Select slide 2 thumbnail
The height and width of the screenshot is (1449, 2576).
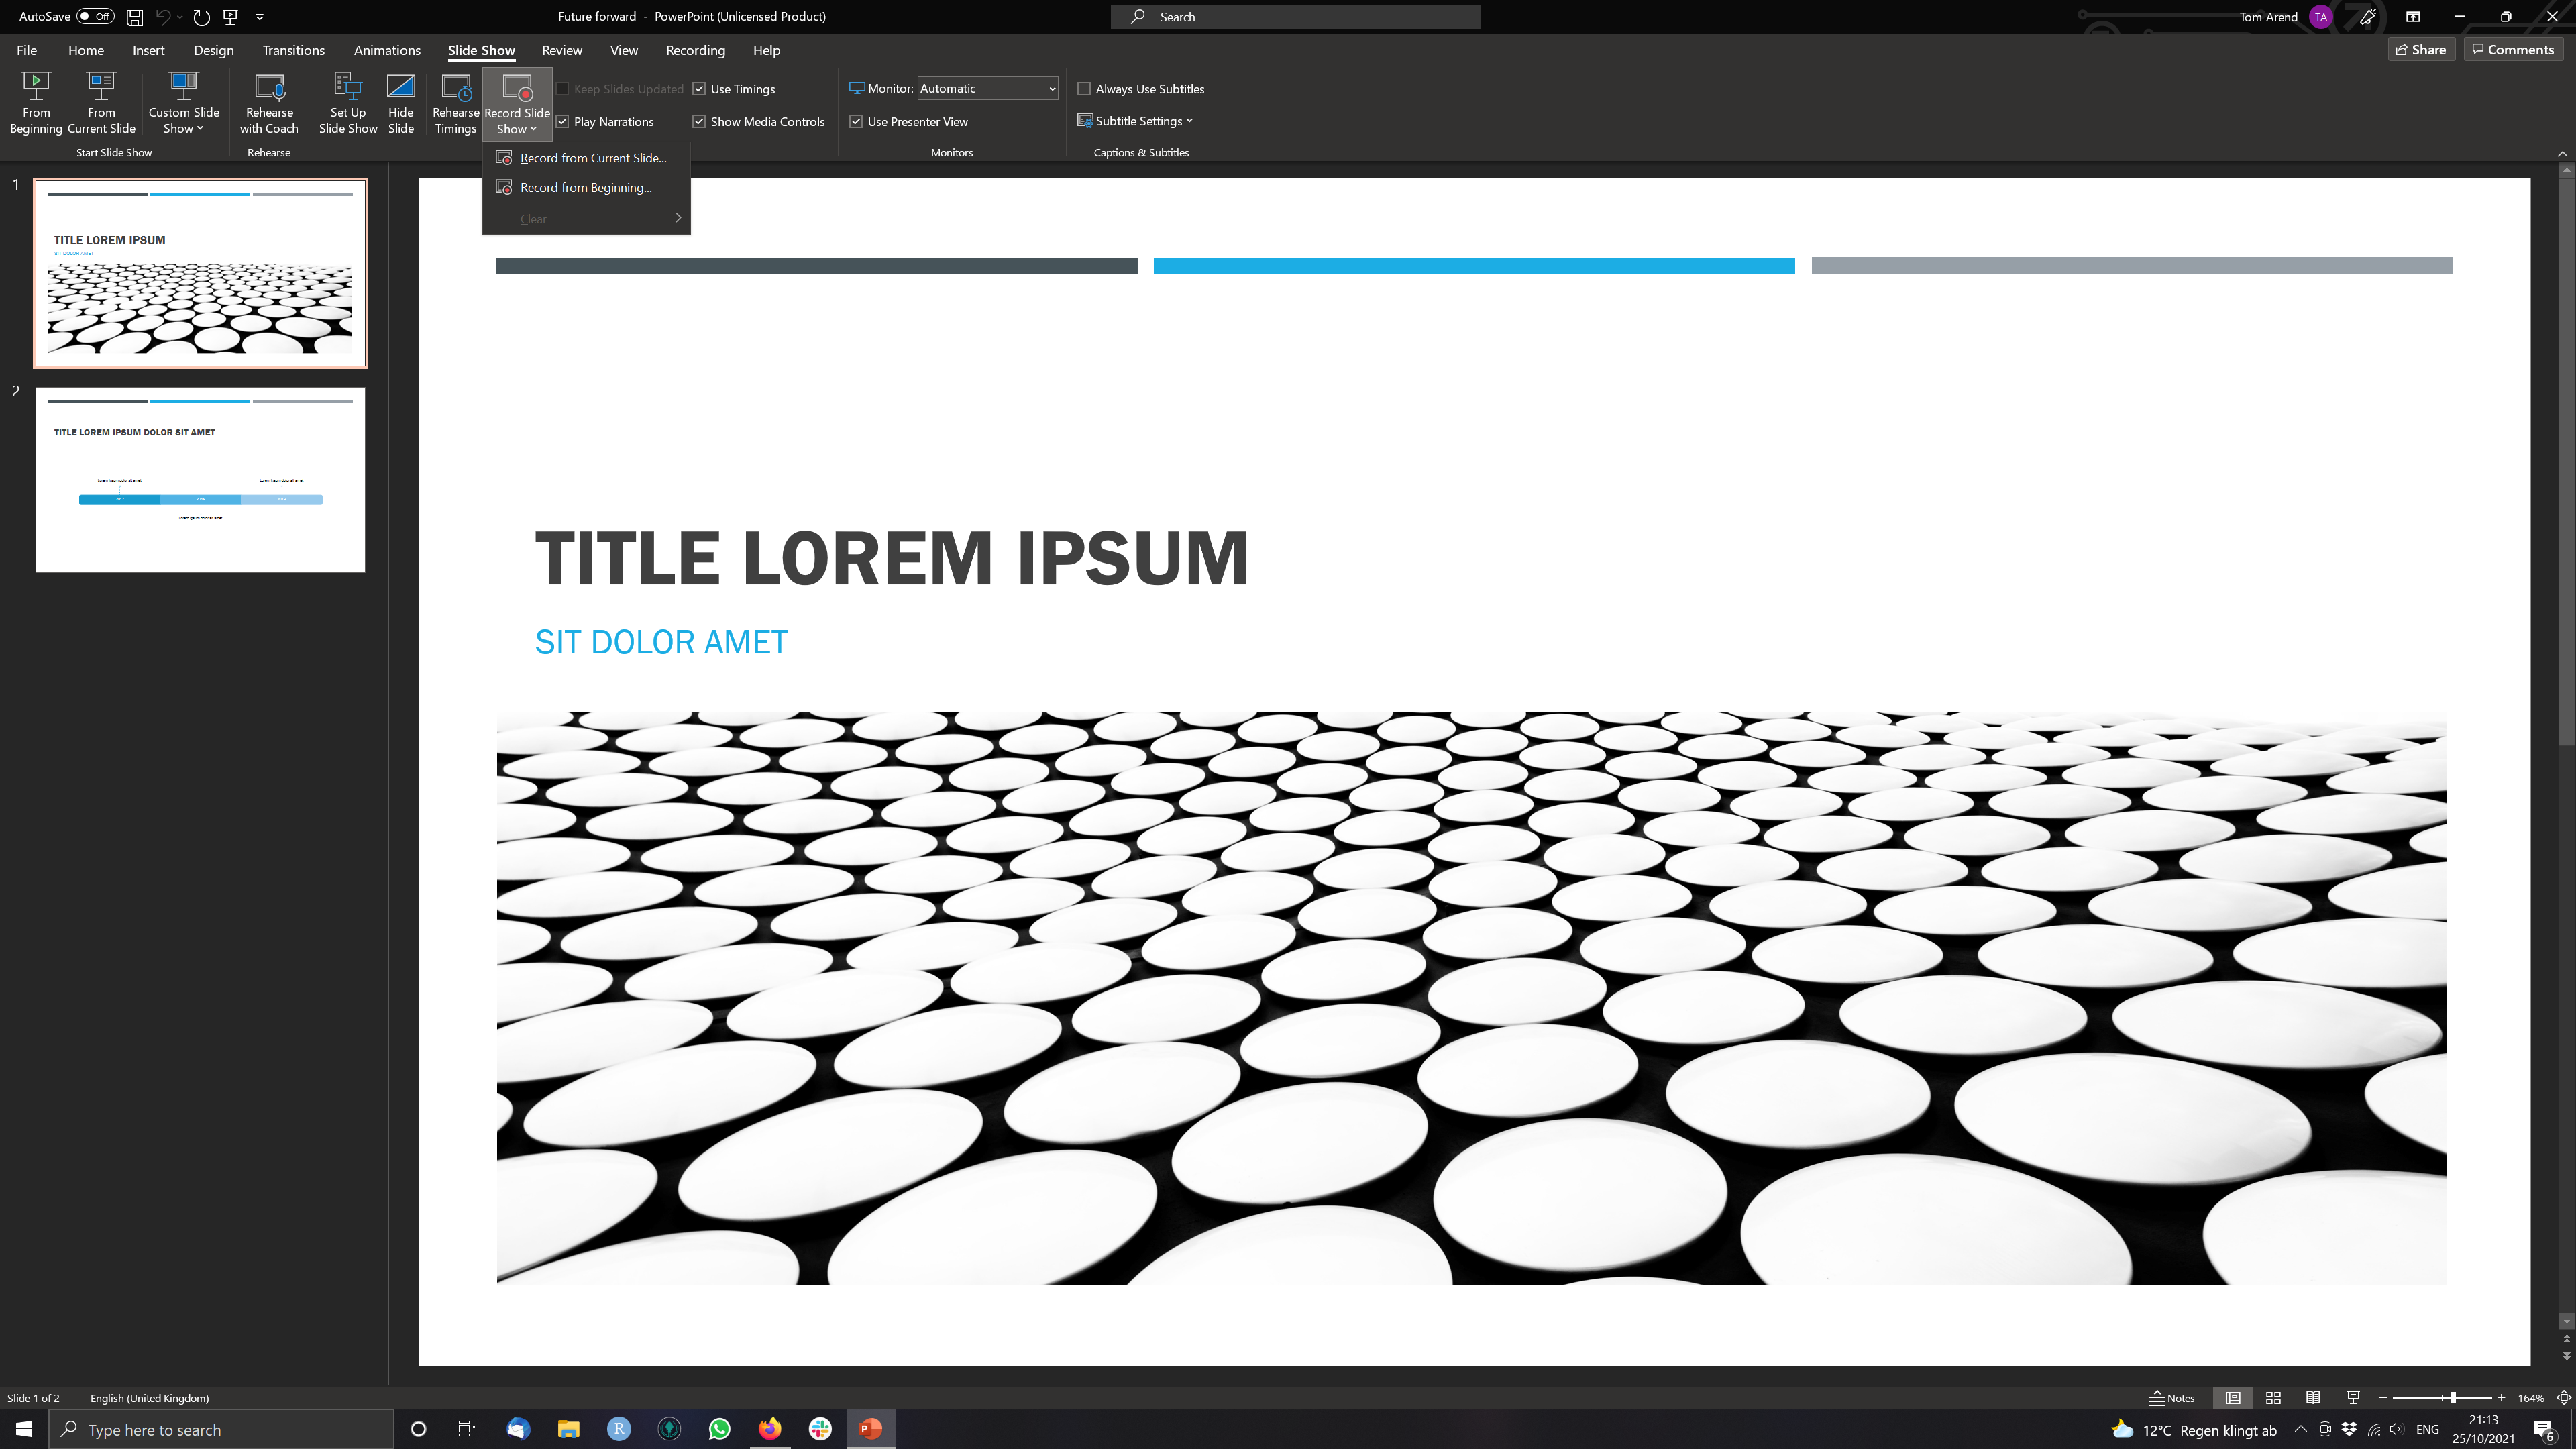tap(200, 480)
